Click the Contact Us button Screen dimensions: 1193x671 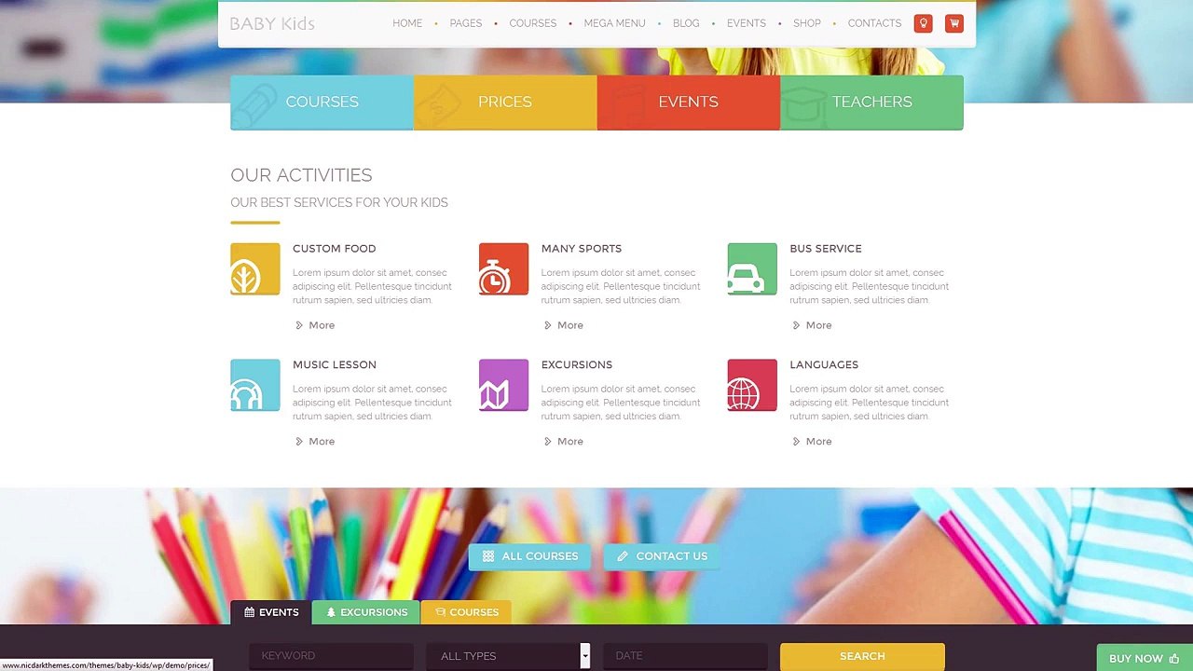pos(662,556)
